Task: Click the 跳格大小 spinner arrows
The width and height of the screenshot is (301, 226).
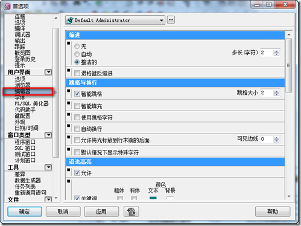Action: (276, 93)
